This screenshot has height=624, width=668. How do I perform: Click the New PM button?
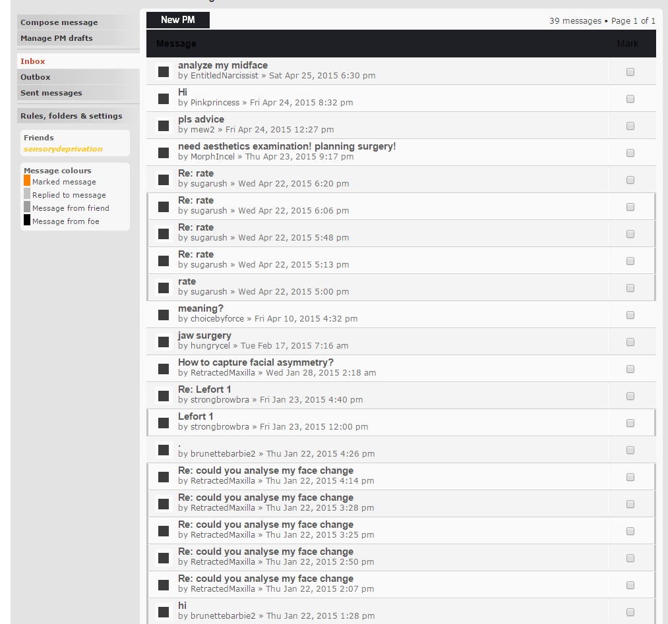pos(178,20)
